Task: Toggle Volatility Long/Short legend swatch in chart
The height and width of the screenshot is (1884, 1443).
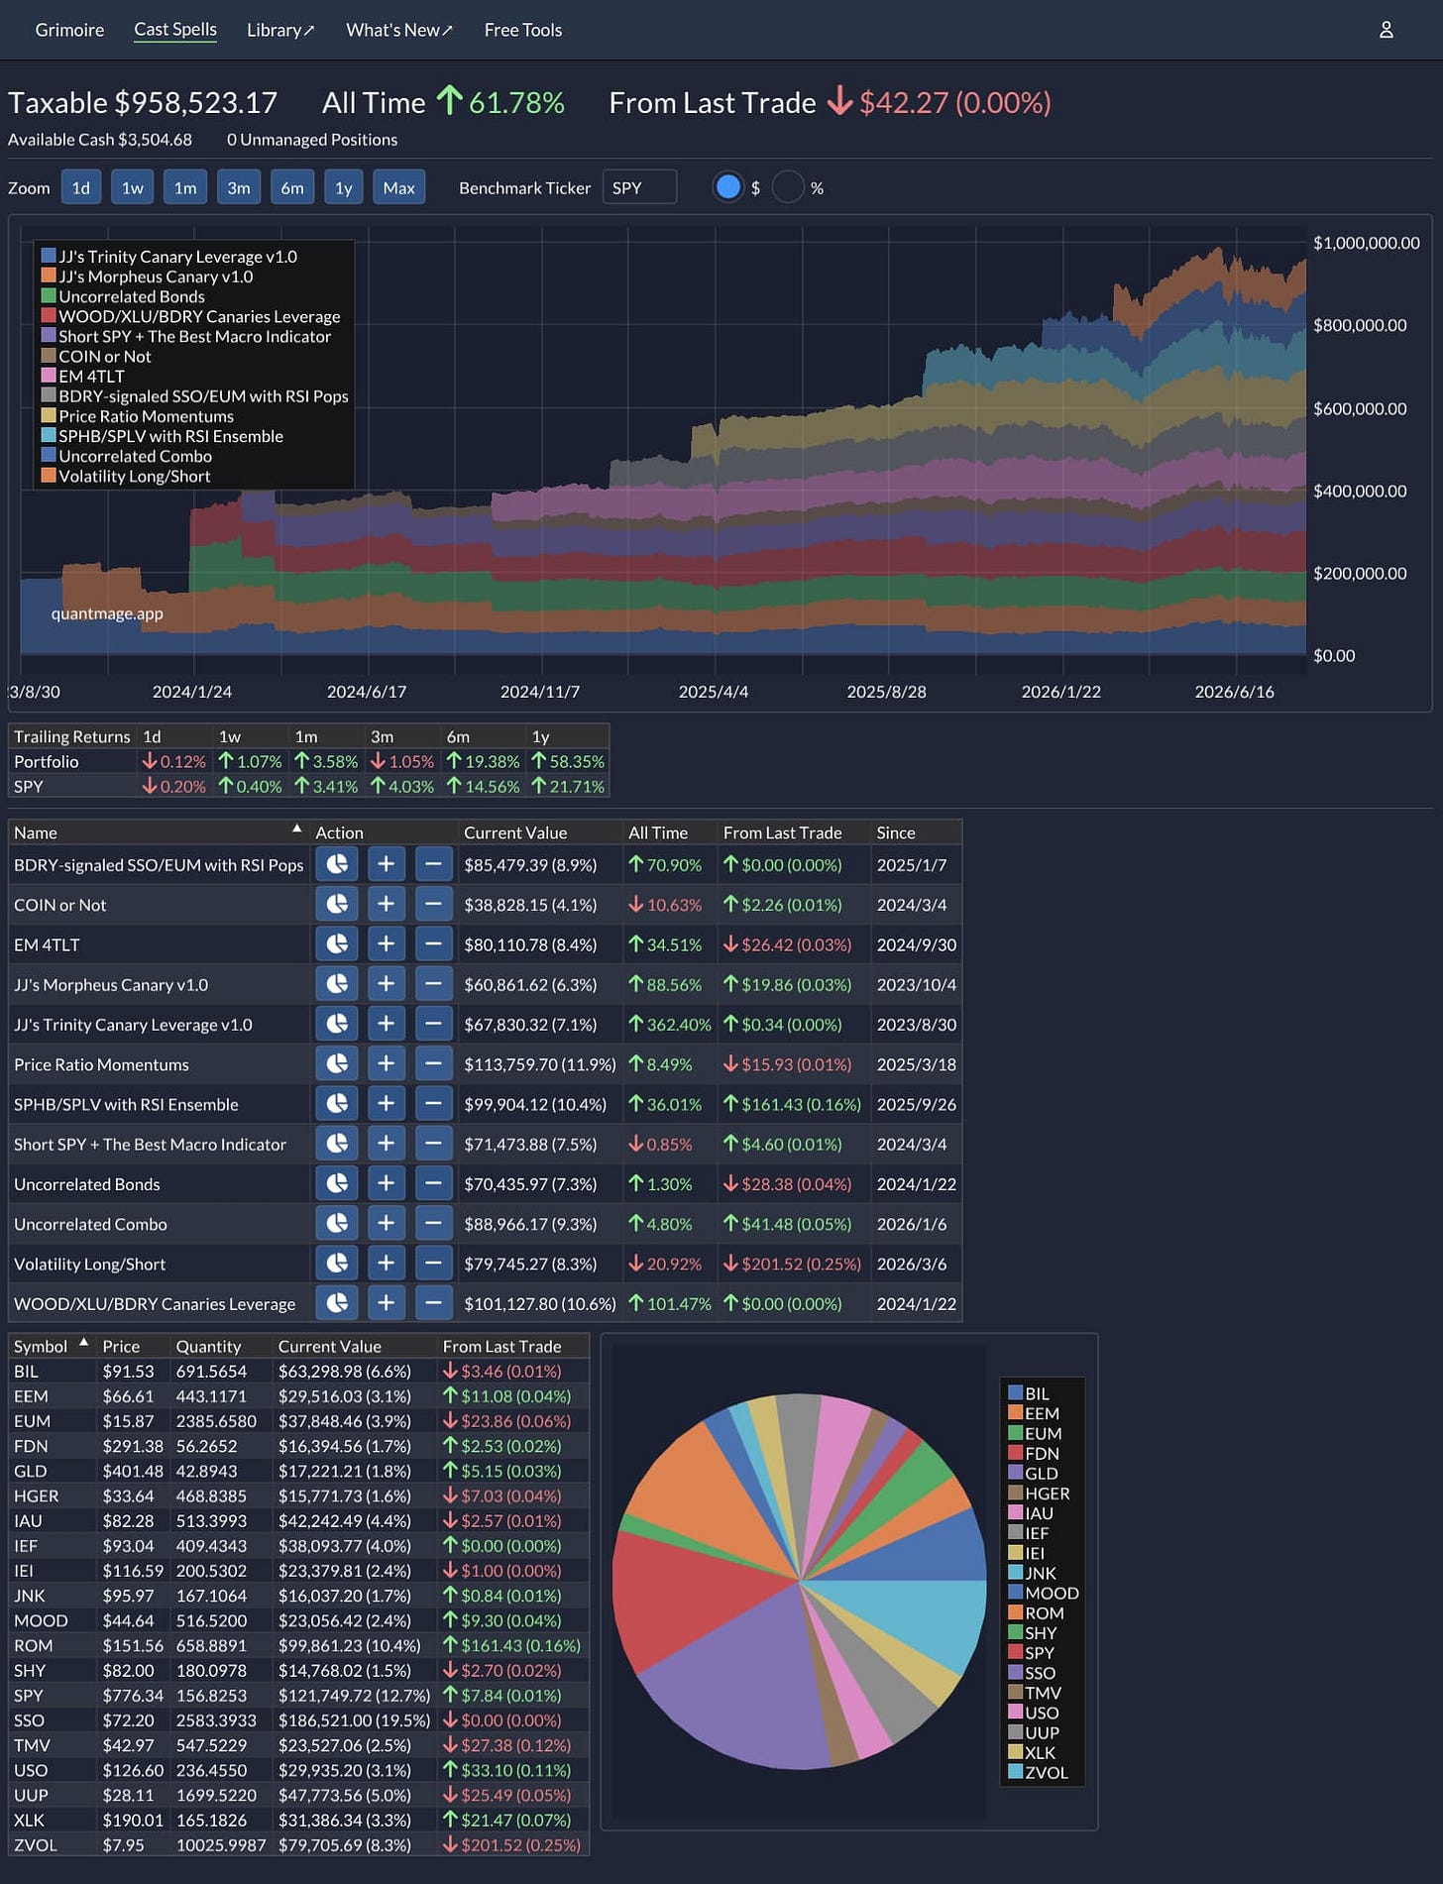Action: tap(48, 476)
